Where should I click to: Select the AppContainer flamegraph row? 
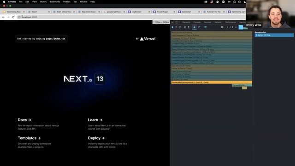[x=212, y=36]
